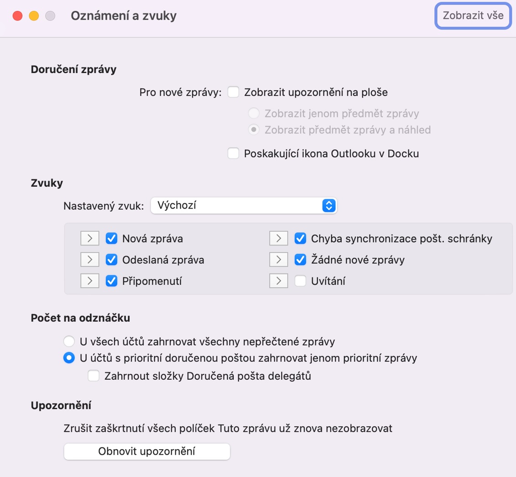The height and width of the screenshot is (477, 516).
Task: Enable Zobrazit upozornění na ploše checkbox
Action: click(x=234, y=92)
